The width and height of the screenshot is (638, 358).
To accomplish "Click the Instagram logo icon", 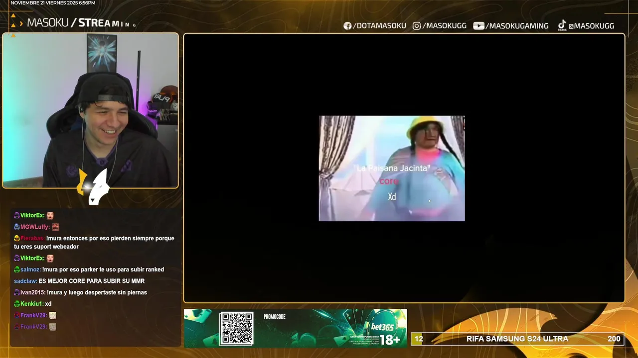I will pos(417,26).
